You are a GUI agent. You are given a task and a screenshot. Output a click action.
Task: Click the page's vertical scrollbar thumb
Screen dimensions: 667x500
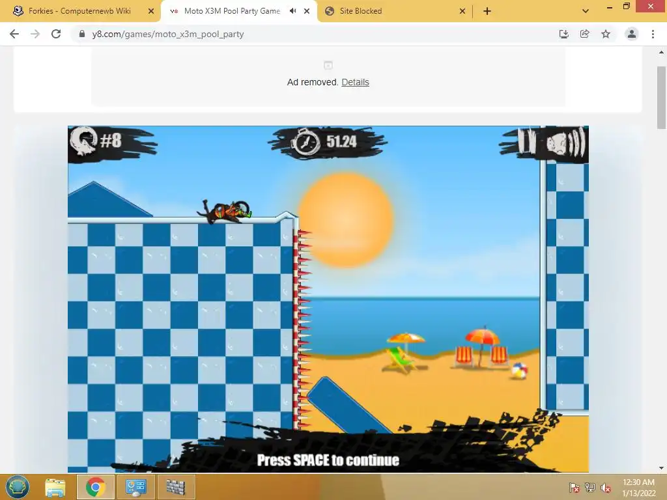(662, 98)
